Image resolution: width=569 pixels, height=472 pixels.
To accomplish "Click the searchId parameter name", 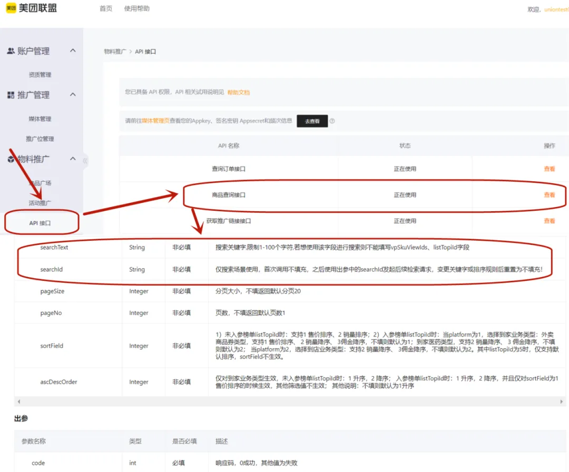I will [52, 270].
